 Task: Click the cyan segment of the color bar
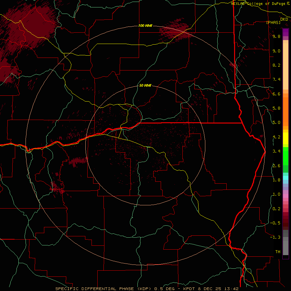coord(286,178)
